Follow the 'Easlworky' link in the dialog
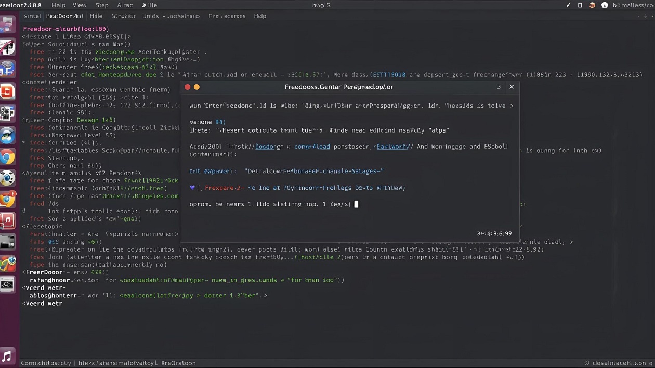 391,147
